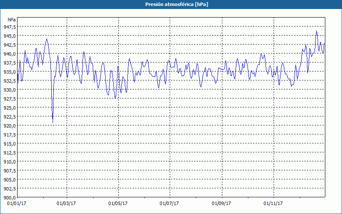Click the 907,5 y-axis value
Screen dimensions: 342x214
coord(9,170)
